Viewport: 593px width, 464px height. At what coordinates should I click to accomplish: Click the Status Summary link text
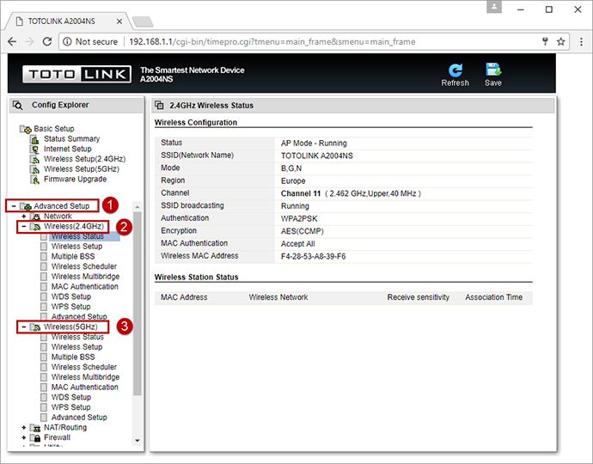pos(72,139)
